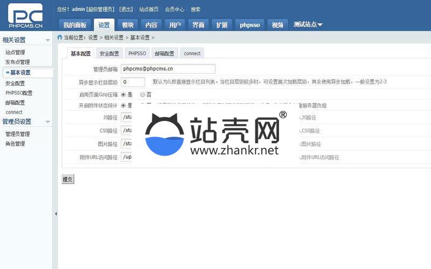Open 会员中心 link in header
Screen dimensions: 431x269
174,9
